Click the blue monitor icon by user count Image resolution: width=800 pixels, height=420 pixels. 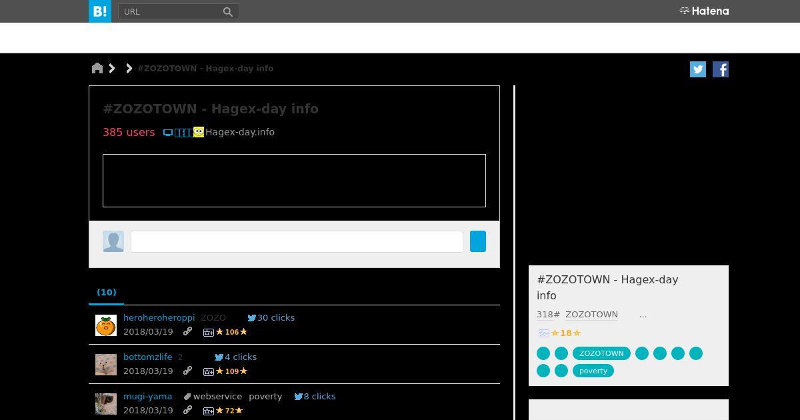pyautogui.click(x=168, y=133)
